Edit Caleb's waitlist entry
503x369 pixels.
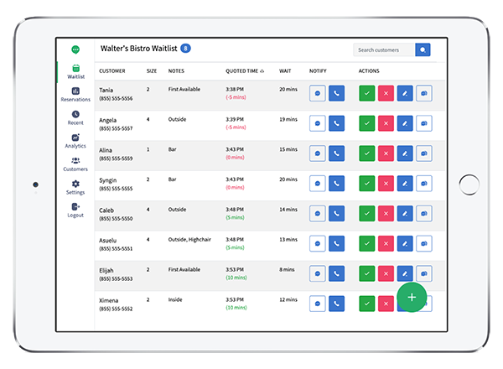[x=405, y=214]
